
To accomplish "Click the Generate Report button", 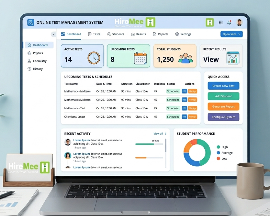I will (223, 107).
